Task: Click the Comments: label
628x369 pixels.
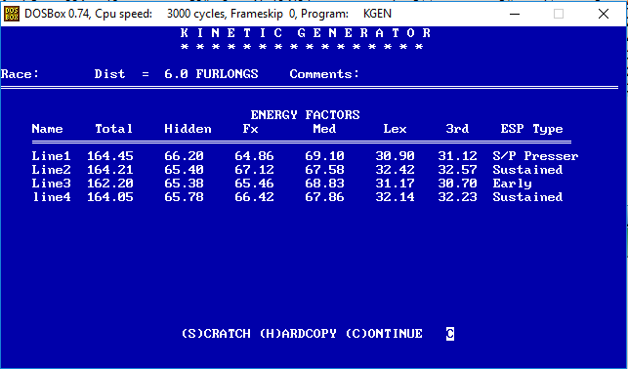Action: (x=325, y=74)
